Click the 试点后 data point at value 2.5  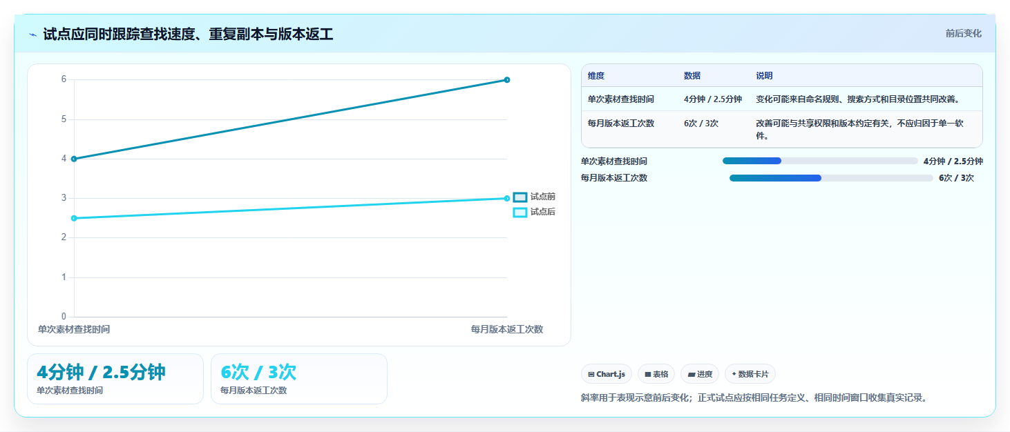tap(74, 218)
